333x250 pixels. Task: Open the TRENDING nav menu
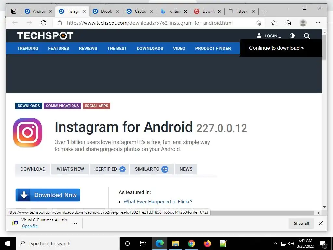[x=28, y=48]
